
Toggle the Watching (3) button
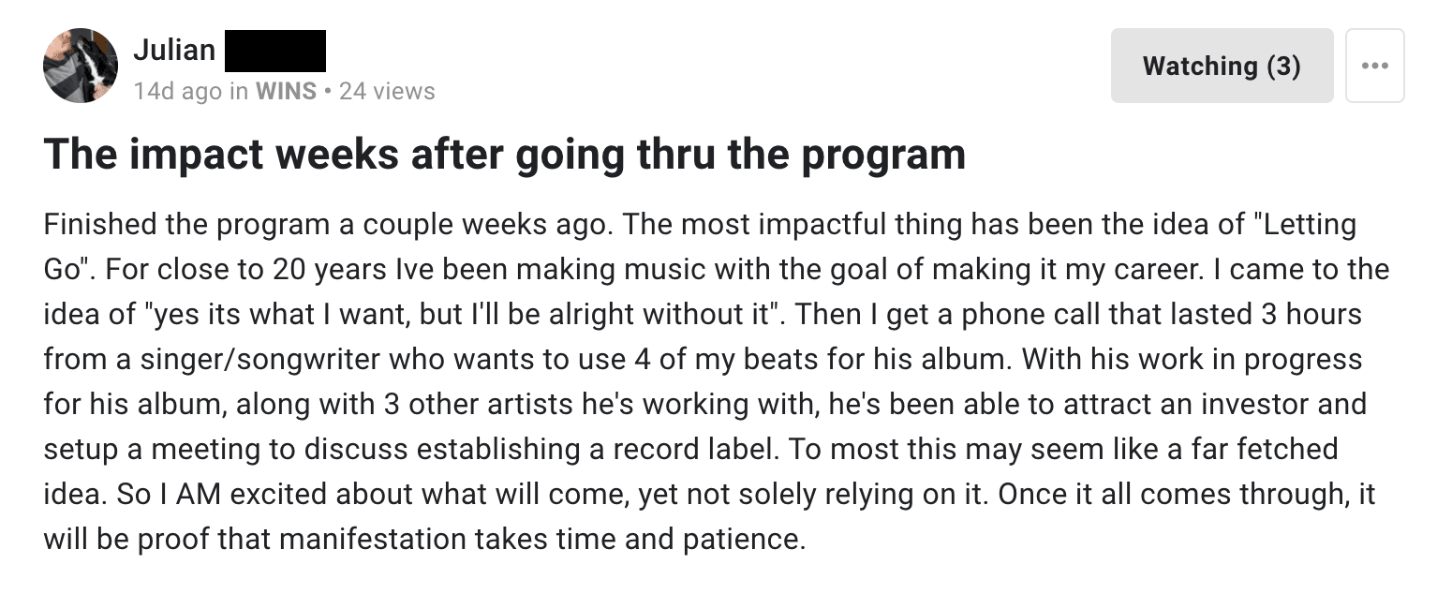click(x=1222, y=66)
